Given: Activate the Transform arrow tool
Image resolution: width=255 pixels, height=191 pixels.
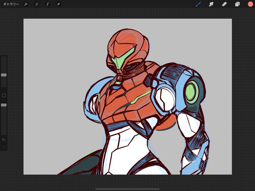Looking at the screenshot, I should click(x=58, y=4).
